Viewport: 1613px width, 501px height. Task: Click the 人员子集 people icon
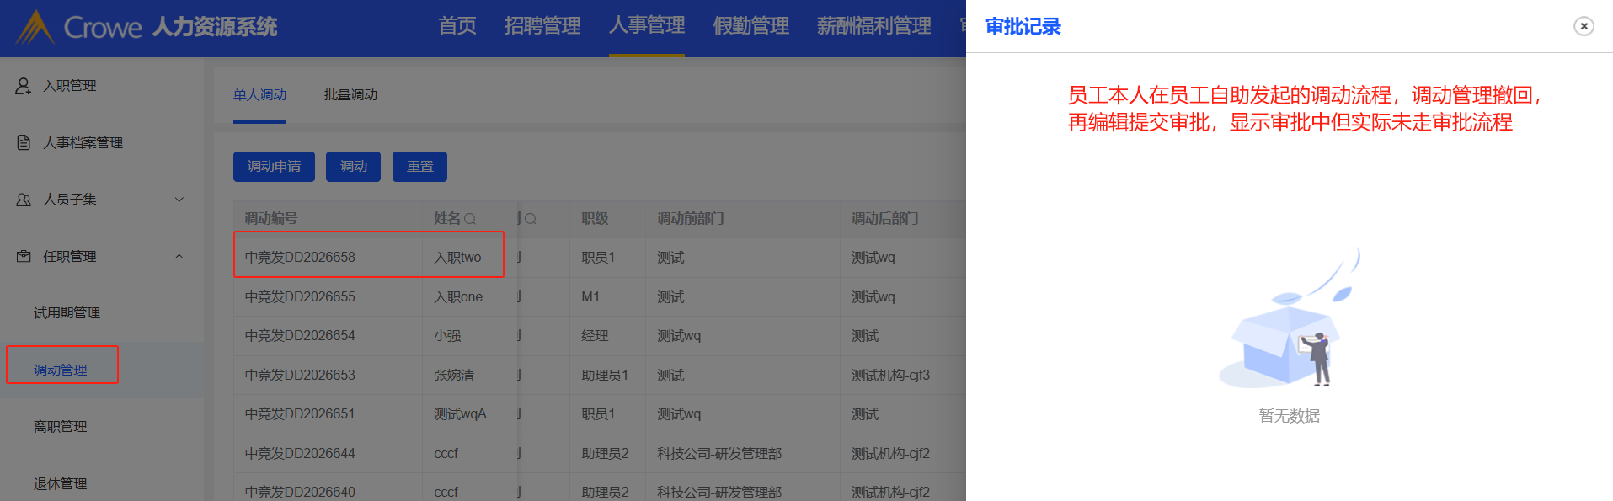pyautogui.click(x=24, y=200)
